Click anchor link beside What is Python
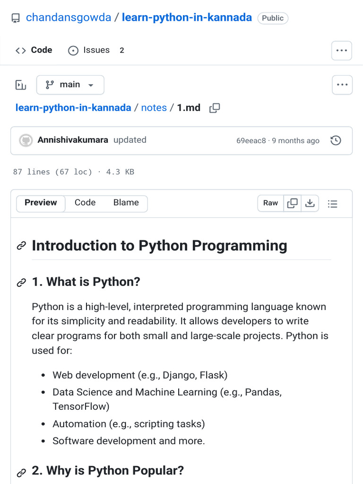 click(x=21, y=282)
